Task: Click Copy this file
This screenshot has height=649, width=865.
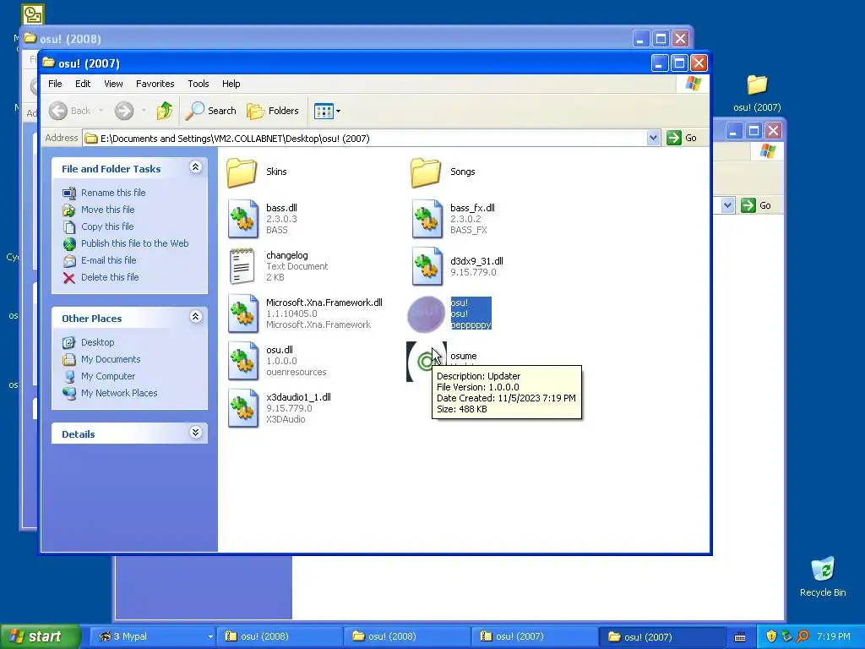Action: coord(98,226)
